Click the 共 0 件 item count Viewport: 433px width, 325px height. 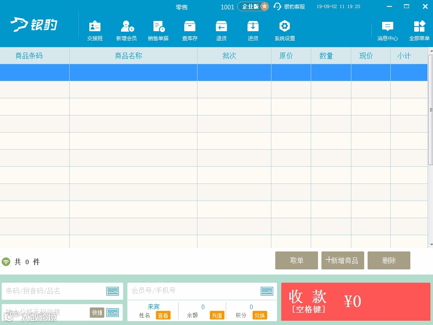pyautogui.click(x=27, y=262)
